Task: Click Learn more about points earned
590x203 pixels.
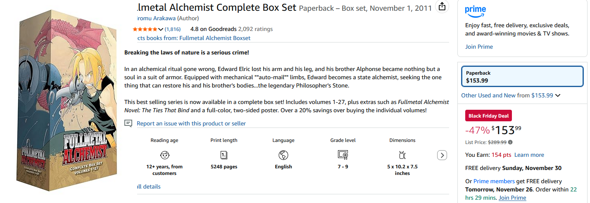Action: click(529, 155)
